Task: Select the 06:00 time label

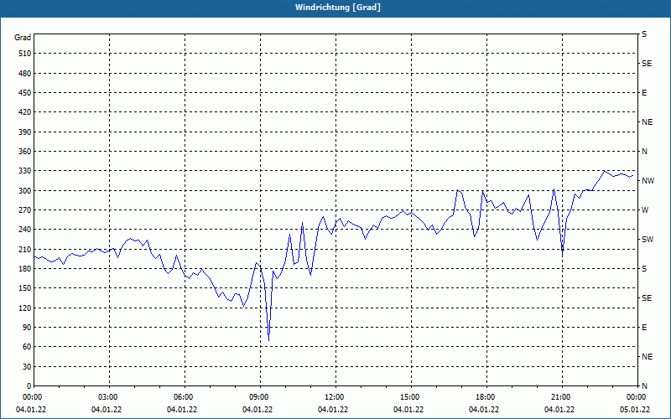Action: pos(185,397)
